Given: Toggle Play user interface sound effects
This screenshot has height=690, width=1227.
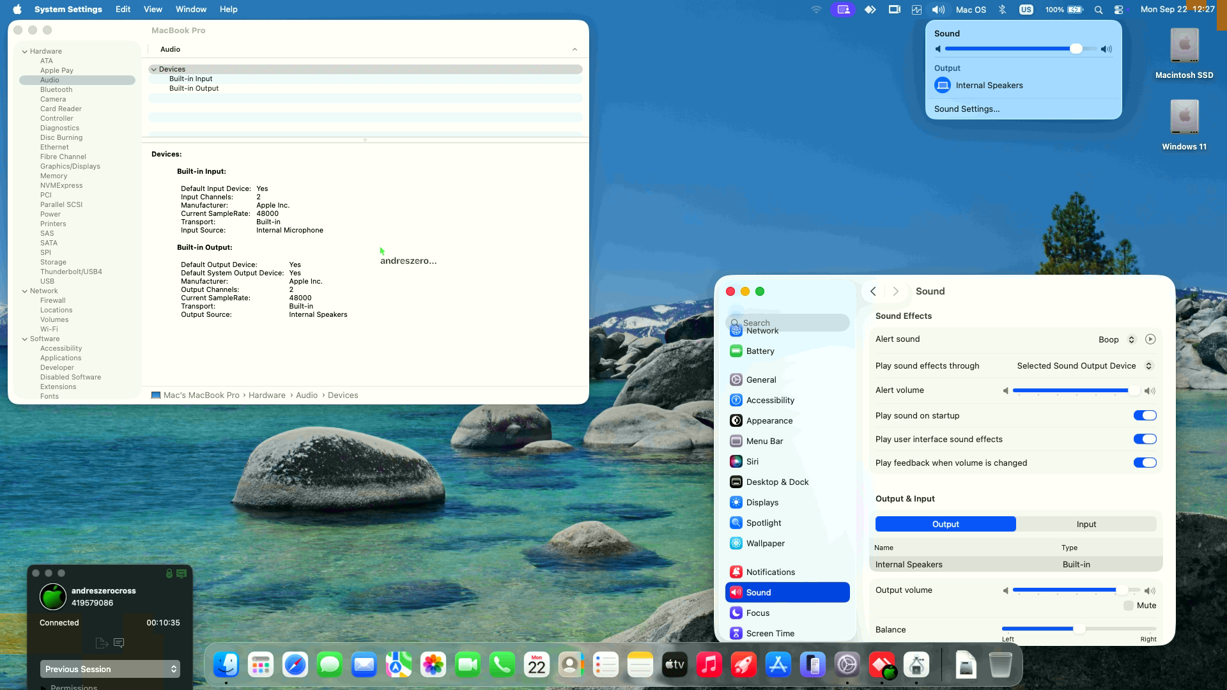Looking at the screenshot, I should [x=1145, y=439].
